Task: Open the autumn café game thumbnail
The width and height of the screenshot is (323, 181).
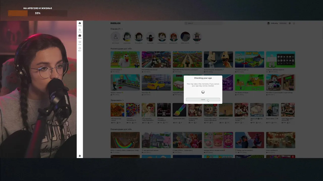Action: point(281,140)
